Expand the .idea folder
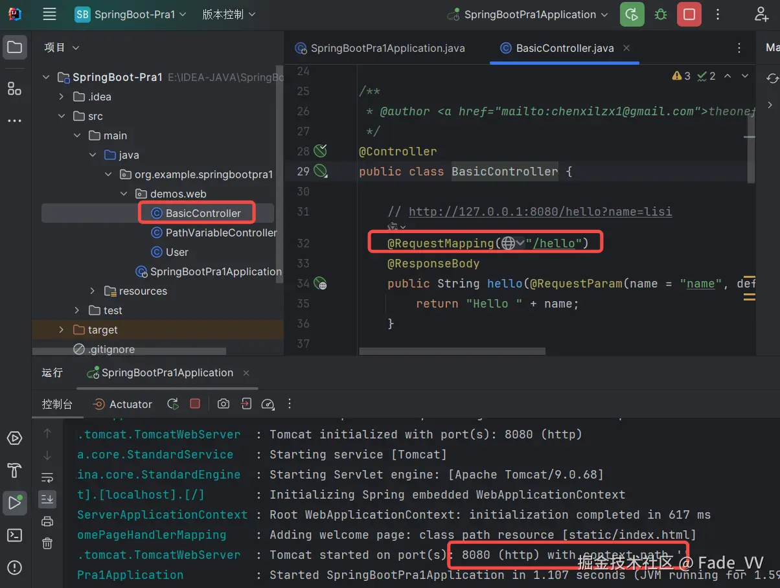Screen dimensions: 780x588 [62, 97]
